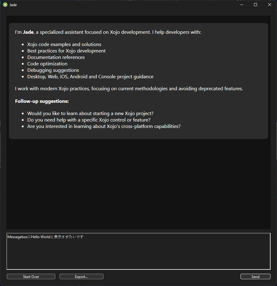
Task: Click the bold word Jade in intro
Action: coord(28,32)
